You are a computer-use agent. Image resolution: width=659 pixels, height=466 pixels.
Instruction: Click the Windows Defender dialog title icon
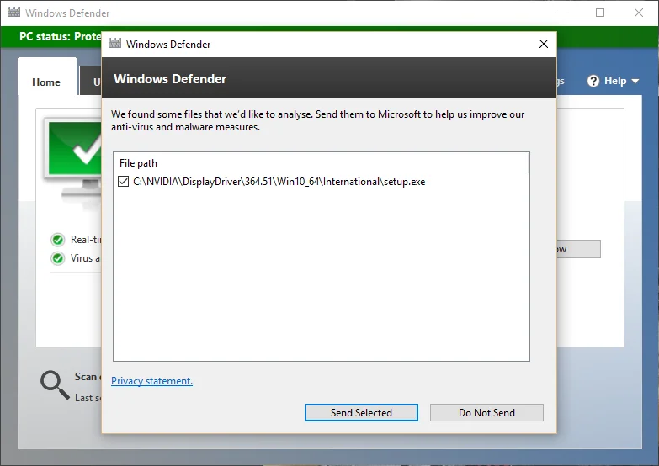click(114, 43)
